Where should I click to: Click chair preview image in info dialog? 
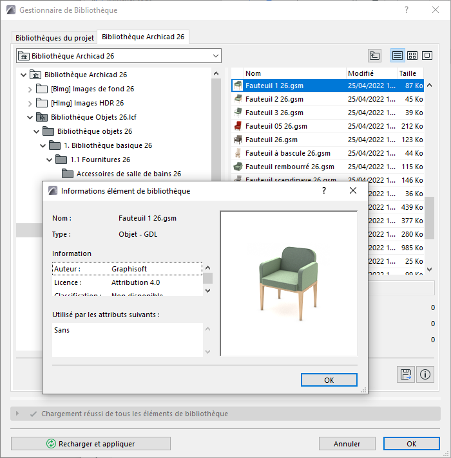tap(289, 283)
